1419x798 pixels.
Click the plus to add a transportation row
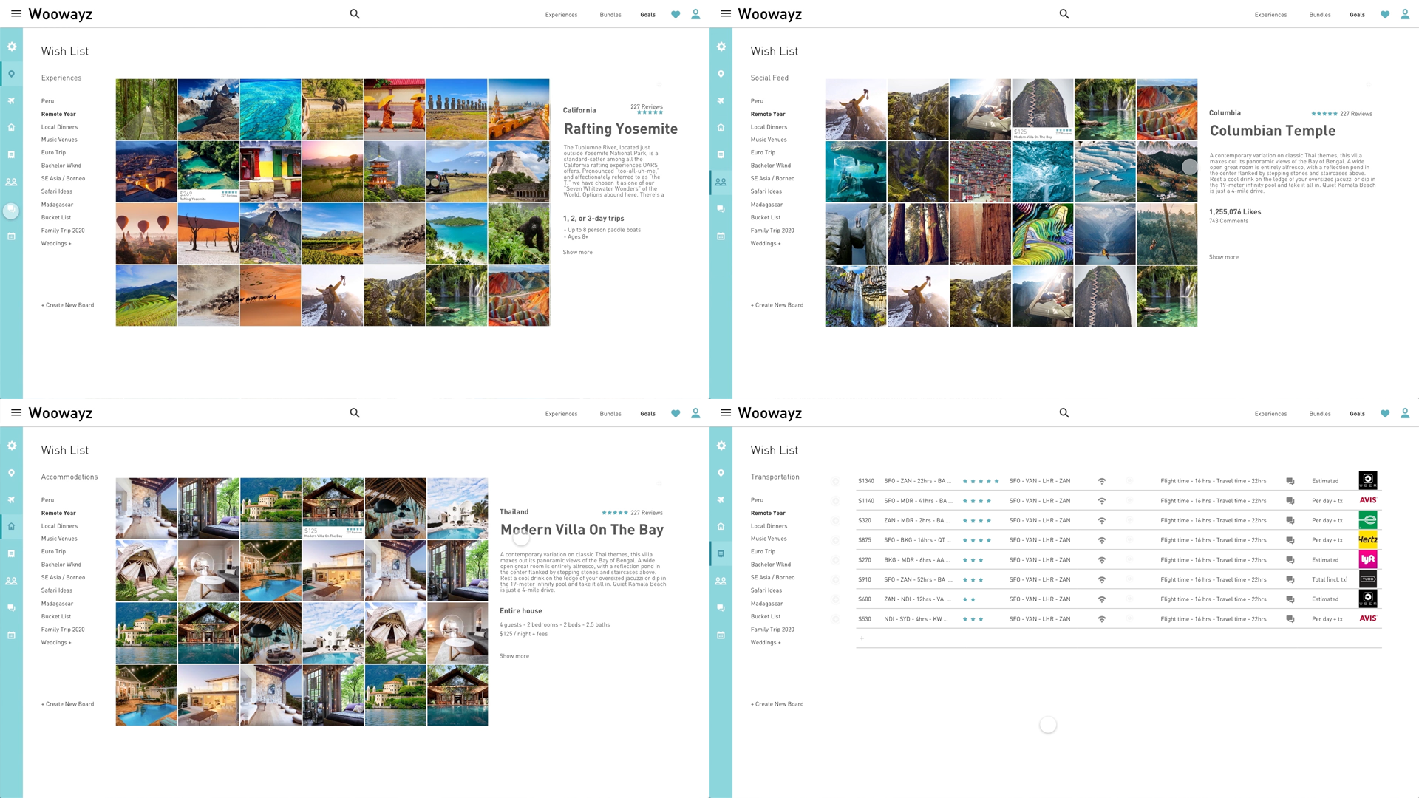point(862,638)
